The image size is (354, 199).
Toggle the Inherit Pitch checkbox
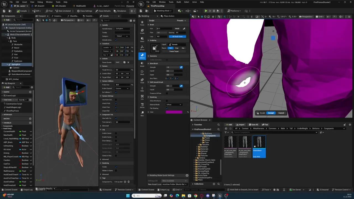coord(116,103)
